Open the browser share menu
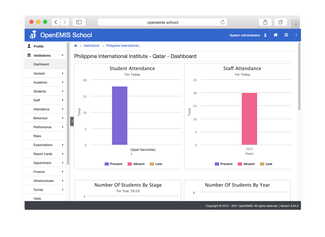Image resolution: width=325 pixels, height=237 pixels. 265,22
